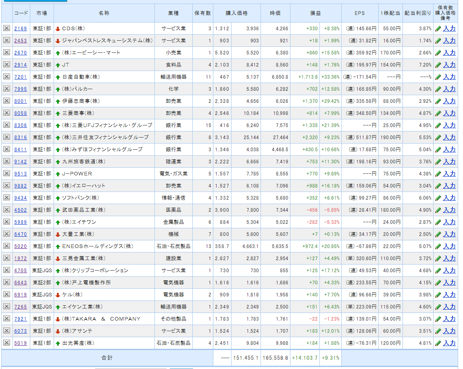Delete the 伊藤忠商事(株) row via X icon
The width and height of the screenshot is (463, 369).
tap(6, 101)
